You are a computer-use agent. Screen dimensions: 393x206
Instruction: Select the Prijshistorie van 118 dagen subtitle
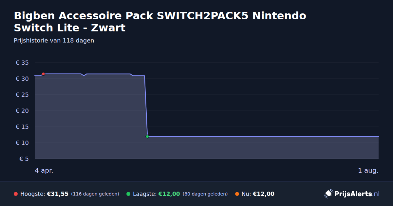click(54, 41)
